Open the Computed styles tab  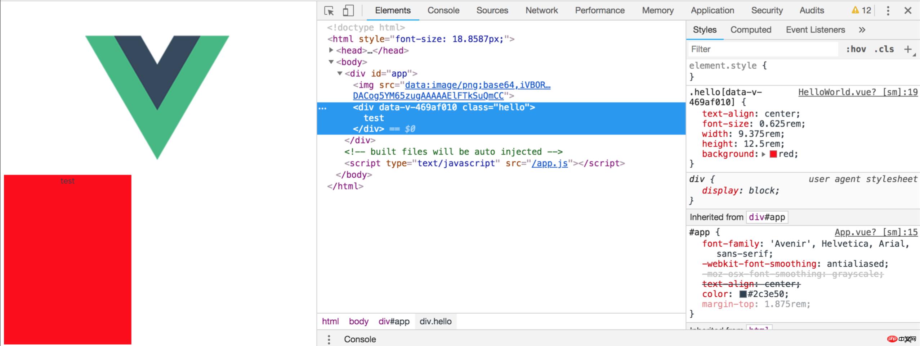pyautogui.click(x=750, y=30)
